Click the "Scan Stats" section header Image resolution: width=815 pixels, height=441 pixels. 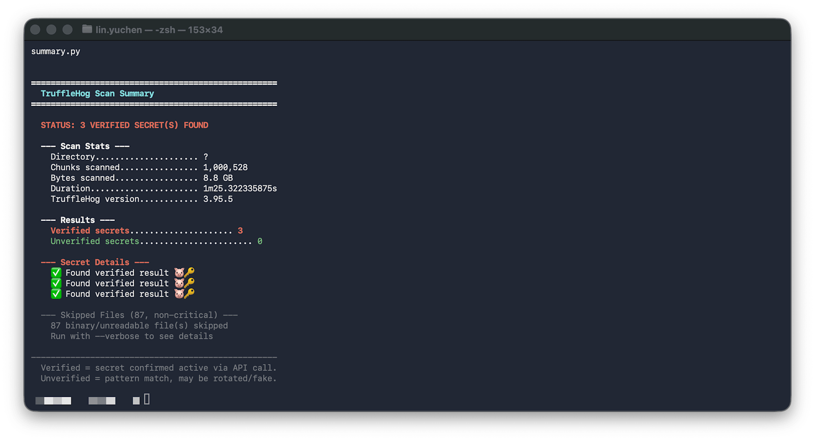85,146
